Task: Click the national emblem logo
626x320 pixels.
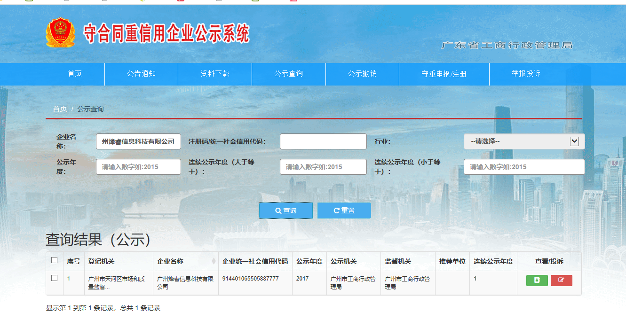Action: pos(60,33)
